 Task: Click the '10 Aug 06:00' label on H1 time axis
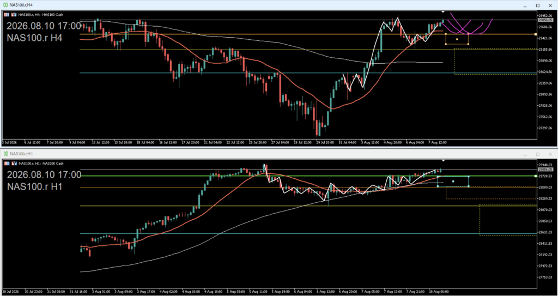tap(438, 291)
